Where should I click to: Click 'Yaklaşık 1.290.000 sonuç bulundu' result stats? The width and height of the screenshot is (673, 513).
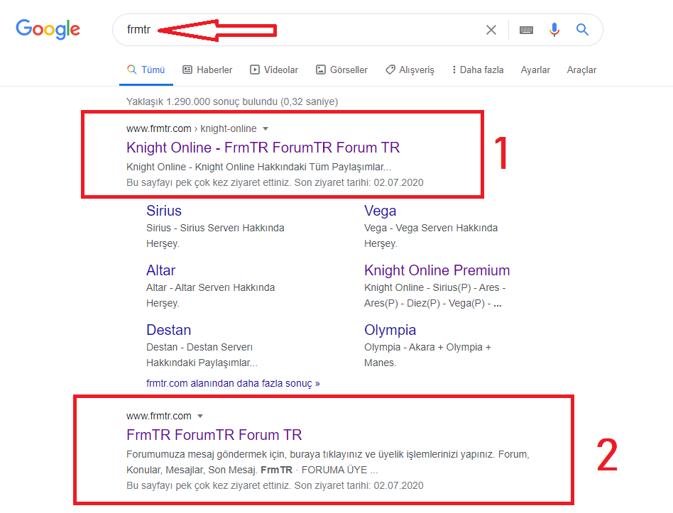pyautogui.click(x=232, y=101)
